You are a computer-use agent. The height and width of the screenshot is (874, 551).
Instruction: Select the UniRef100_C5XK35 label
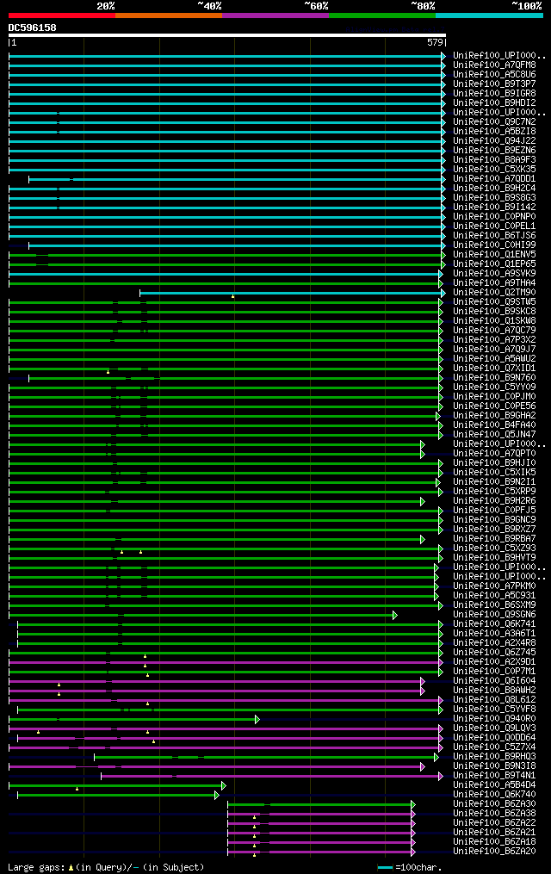pyautogui.click(x=494, y=169)
